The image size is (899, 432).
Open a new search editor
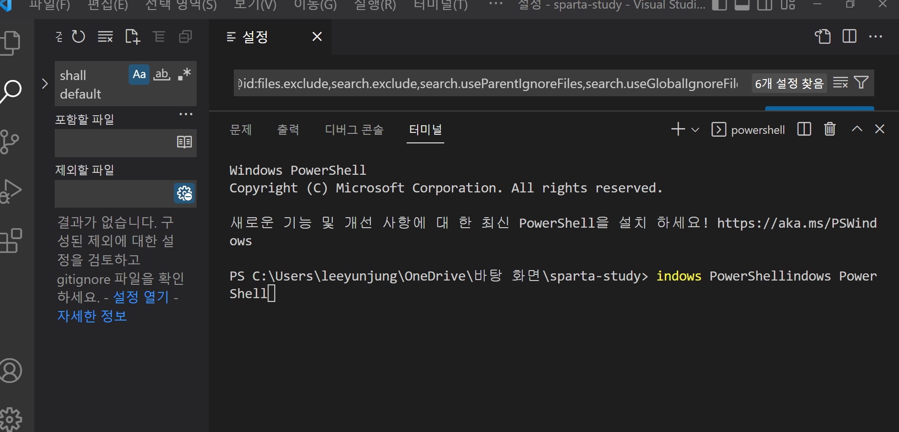pos(132,37)
